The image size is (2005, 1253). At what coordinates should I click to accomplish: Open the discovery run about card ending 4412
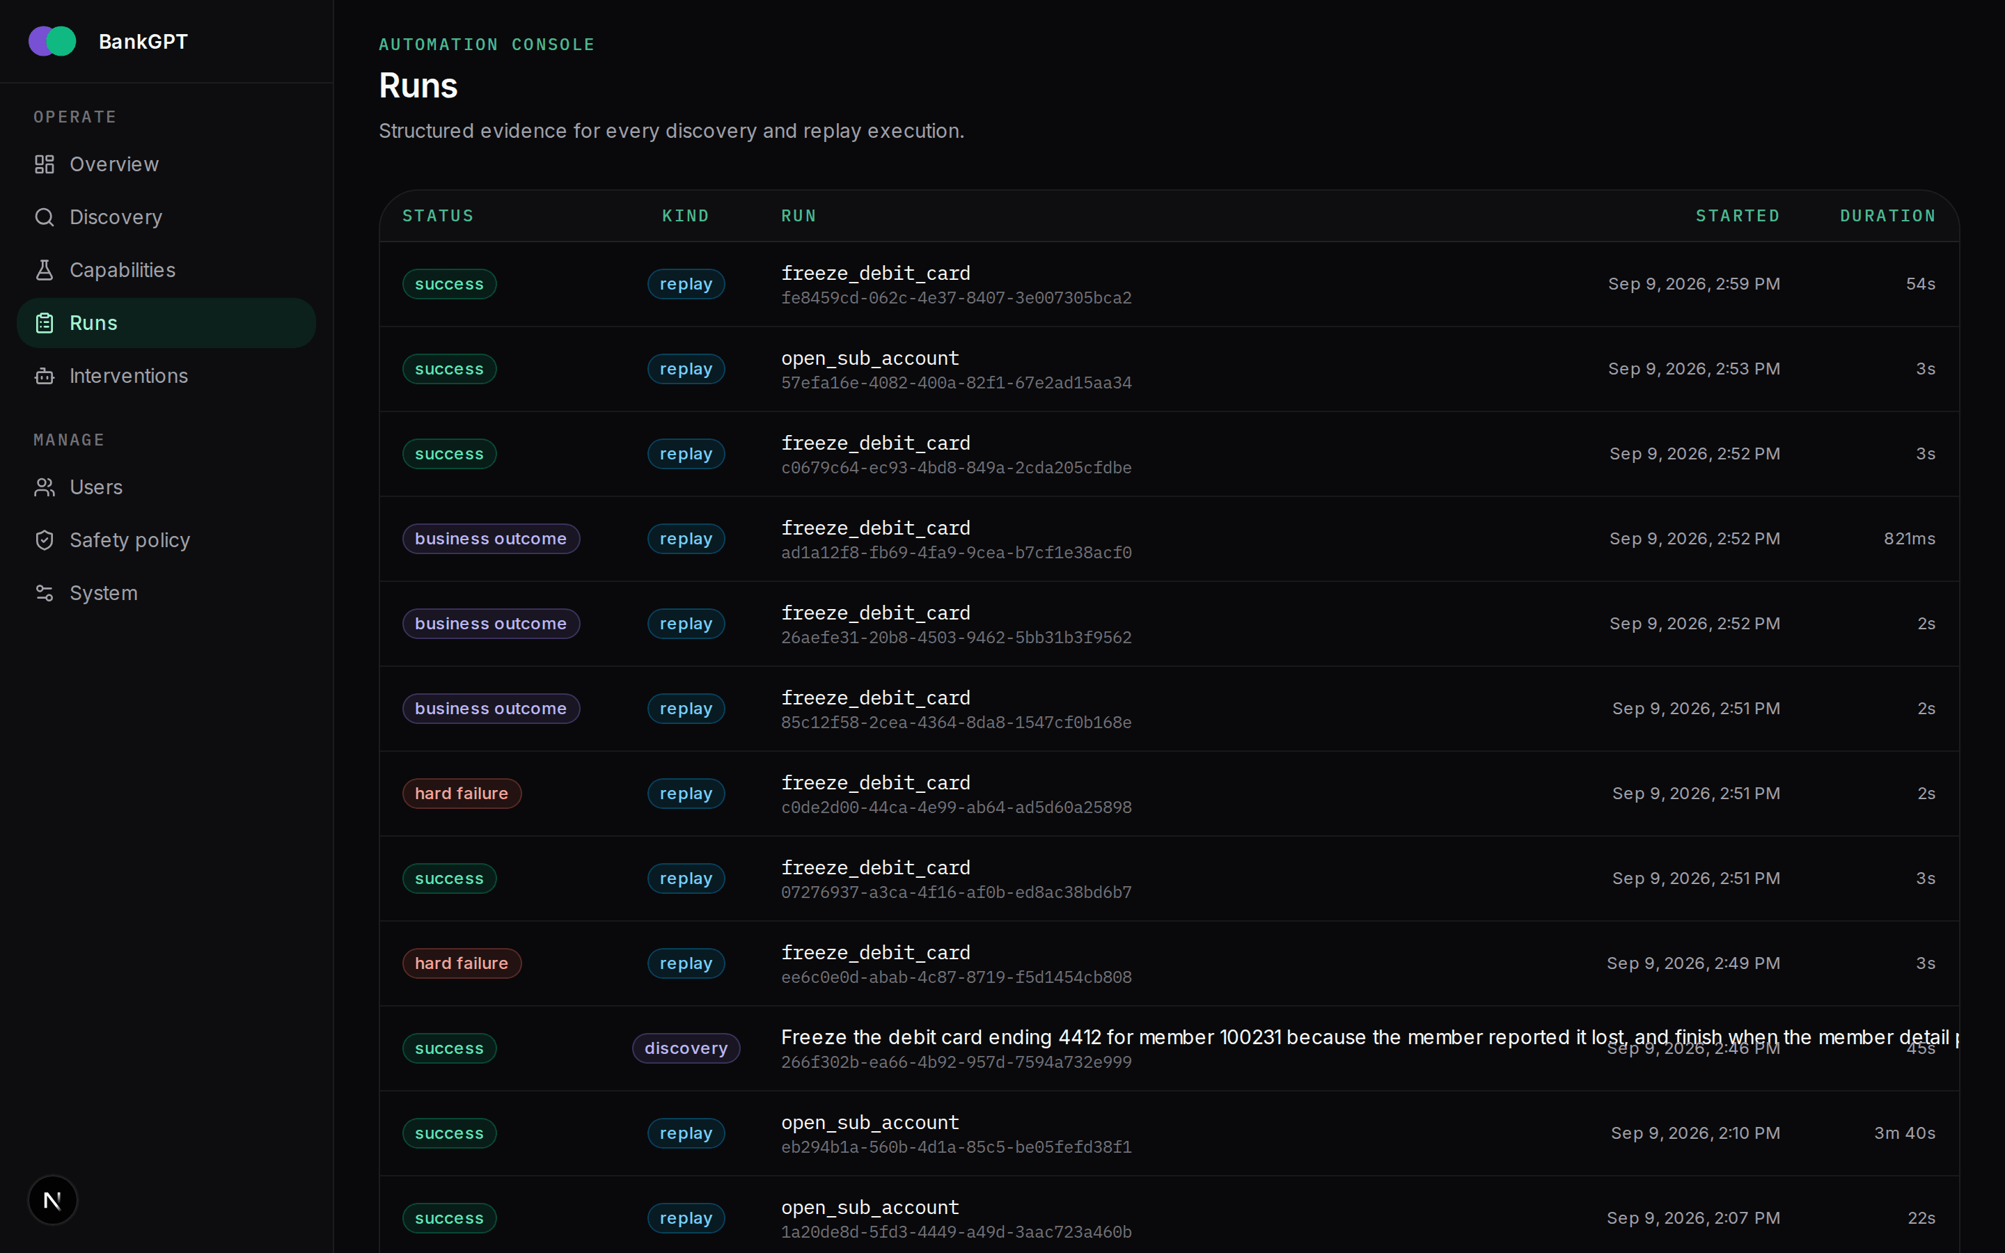(1169, 1048)
